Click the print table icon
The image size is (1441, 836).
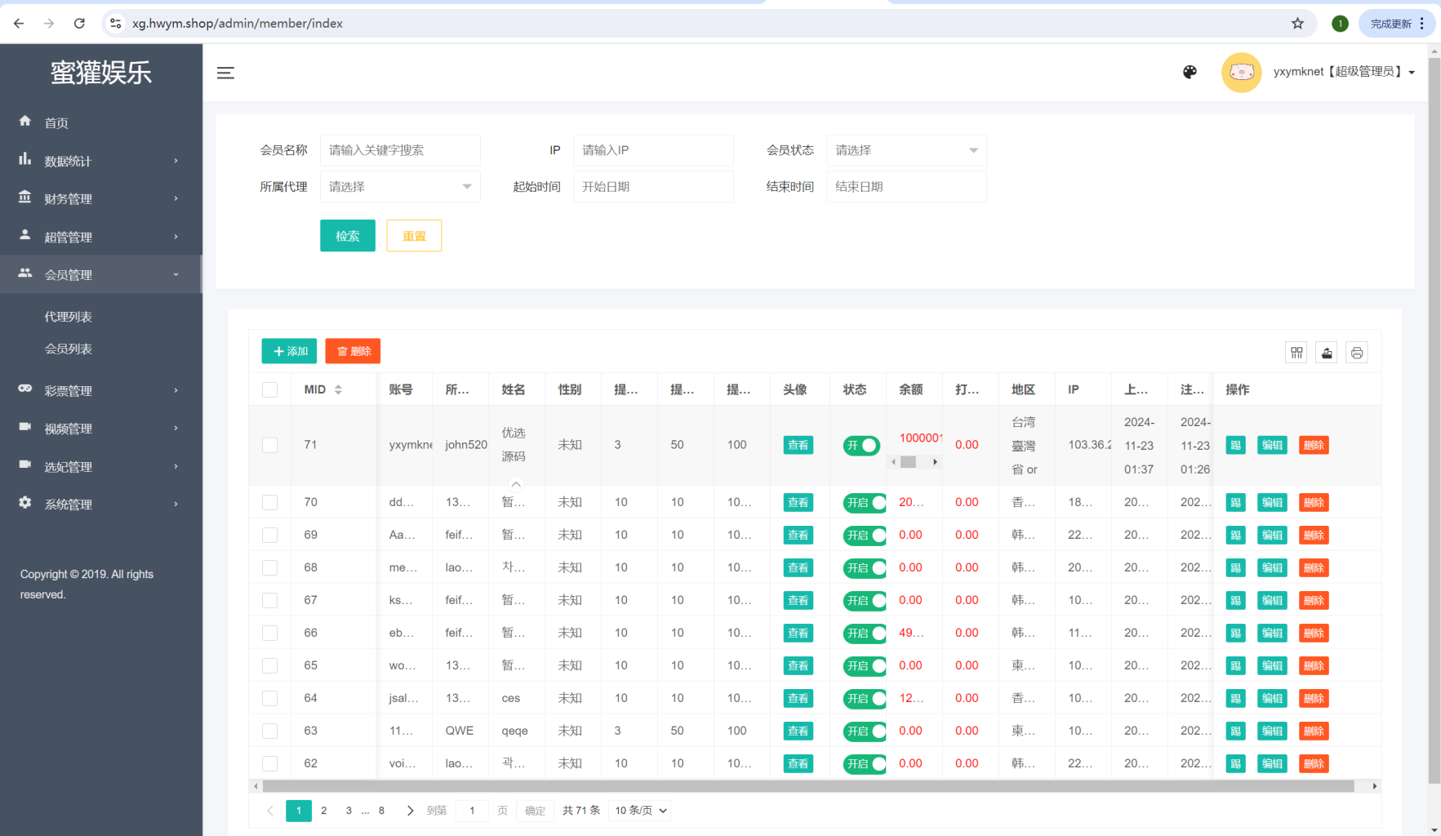point(1357,353)
